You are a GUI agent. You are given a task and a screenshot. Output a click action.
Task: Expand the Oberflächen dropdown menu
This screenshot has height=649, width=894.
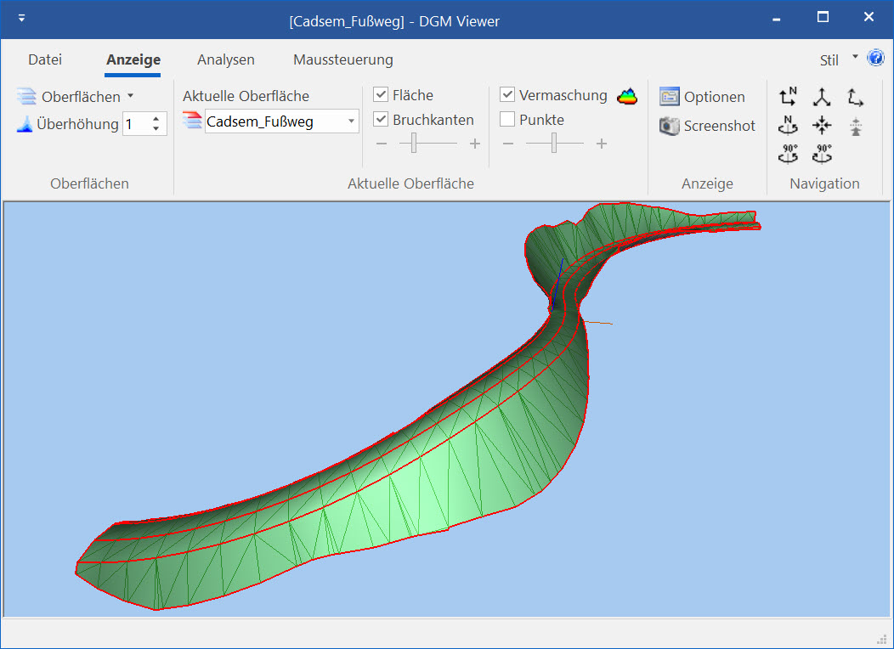click(130, 96)
